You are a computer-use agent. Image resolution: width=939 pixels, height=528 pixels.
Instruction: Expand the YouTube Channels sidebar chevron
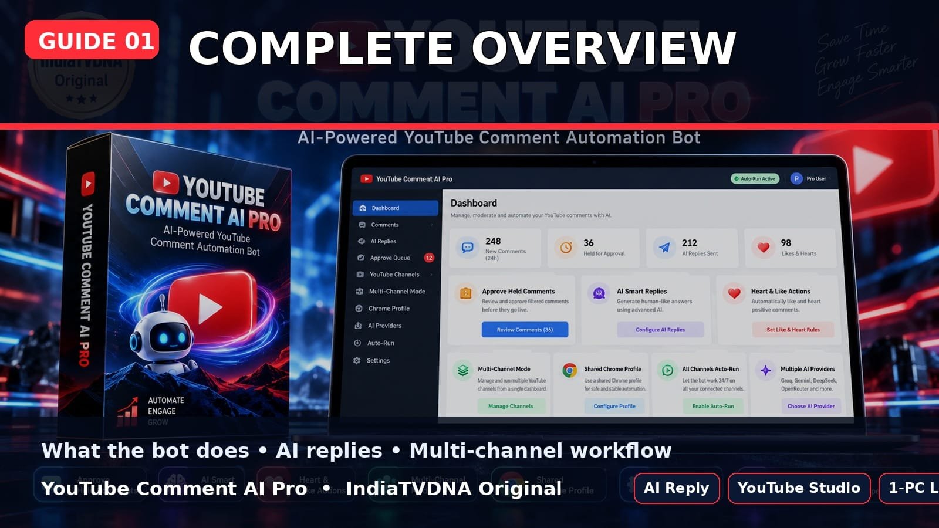coord(431,275)
